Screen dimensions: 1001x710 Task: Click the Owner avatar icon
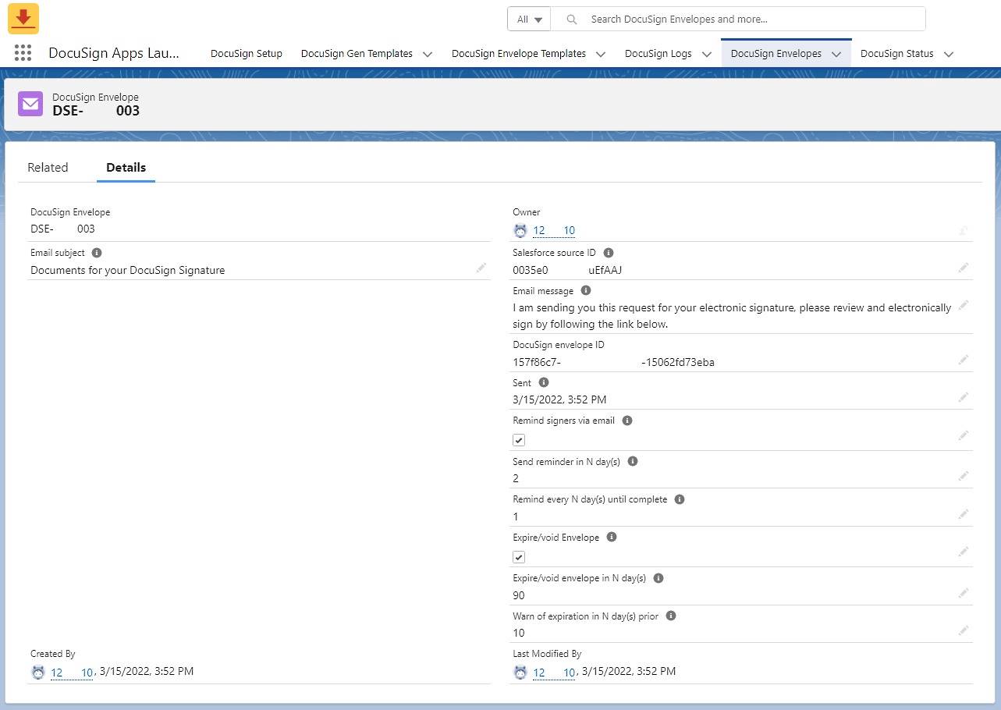[x=520, y=230]
